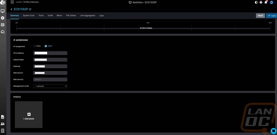Screen dimensions: 277x135
Task: Expand the Management VLAN dropdown
Action: click(x=50, y=86)
